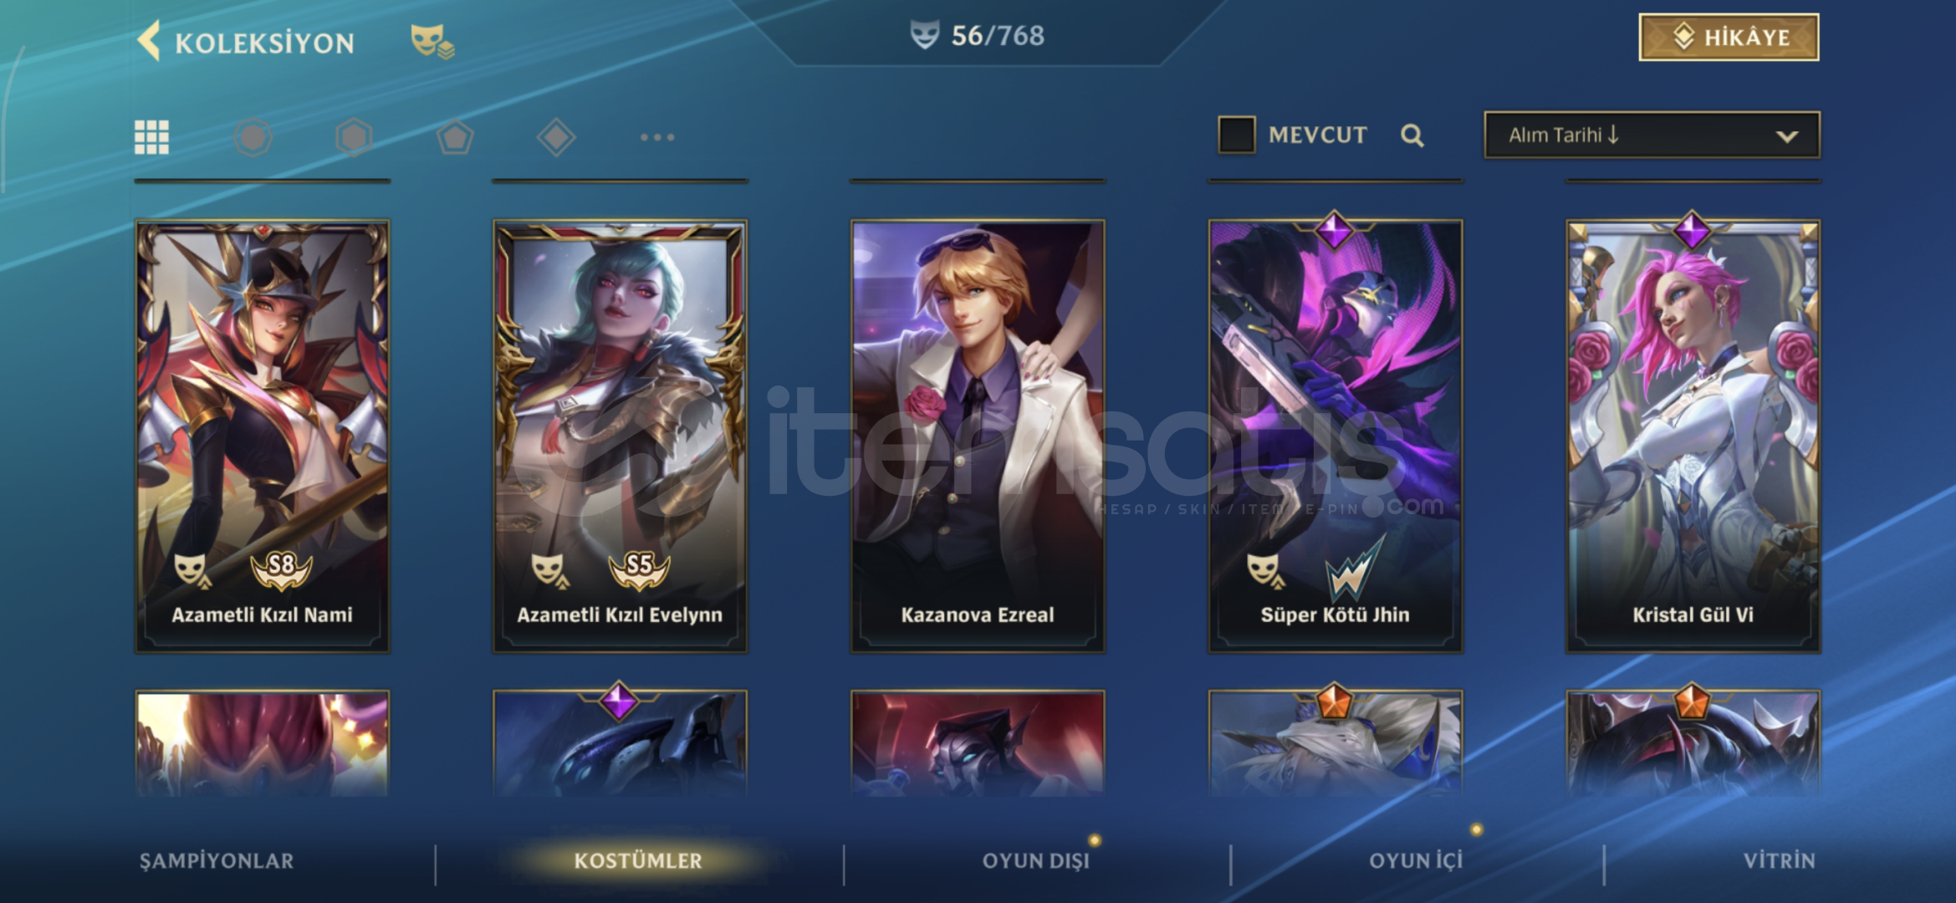Go back using the Koleksiyon arrow

click(149, 40)
